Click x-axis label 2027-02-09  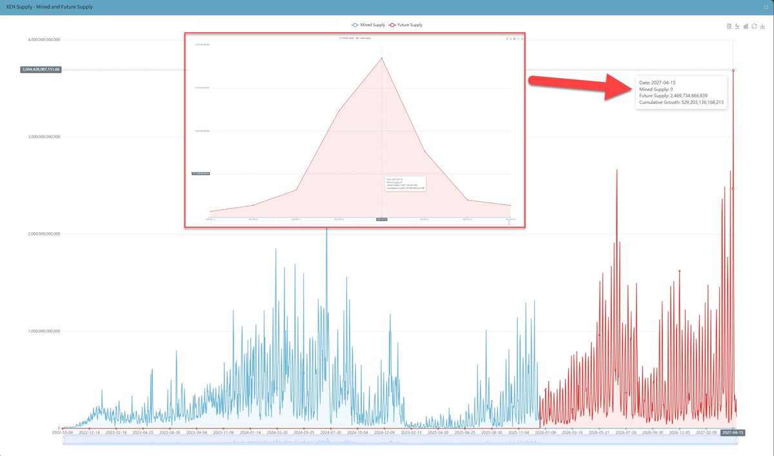(x=706, y=433)
